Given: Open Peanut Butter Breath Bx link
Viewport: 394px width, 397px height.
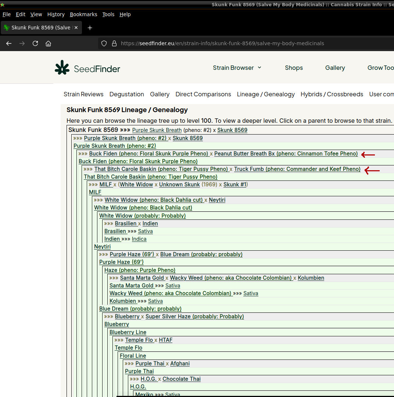Looking at the screenshot, I should 286,154.
